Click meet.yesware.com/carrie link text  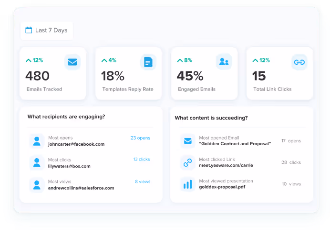pos(226,165)
